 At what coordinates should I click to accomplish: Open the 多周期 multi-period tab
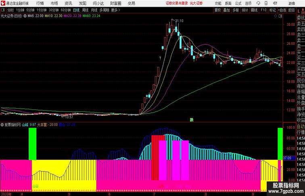coord(104,10)
